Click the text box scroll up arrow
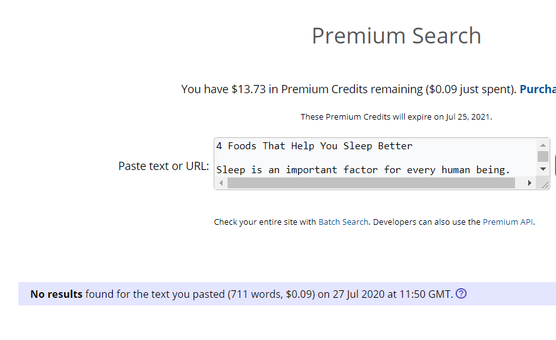556x340 pixels. click(543, 145)
